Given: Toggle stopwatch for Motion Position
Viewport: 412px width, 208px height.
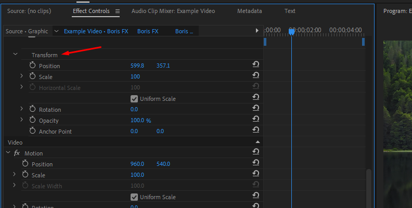Looking at the screenshot, I should coord(25,164).
